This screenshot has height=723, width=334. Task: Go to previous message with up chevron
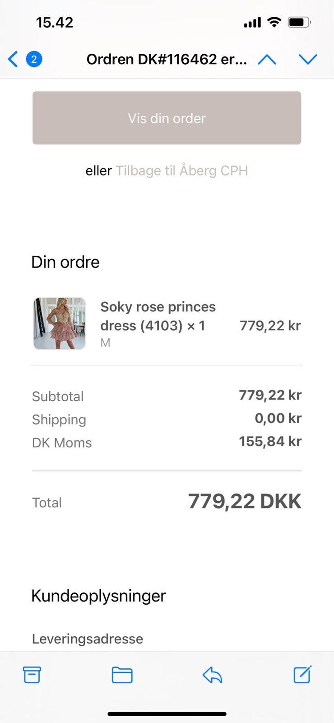pos(267,59)
